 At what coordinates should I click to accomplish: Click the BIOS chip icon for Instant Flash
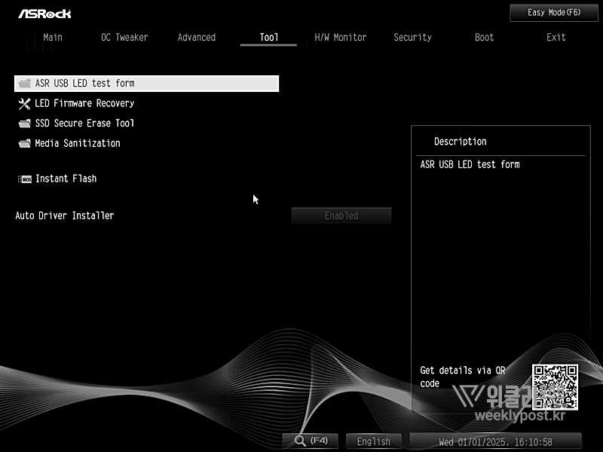[x=25, y=179]
